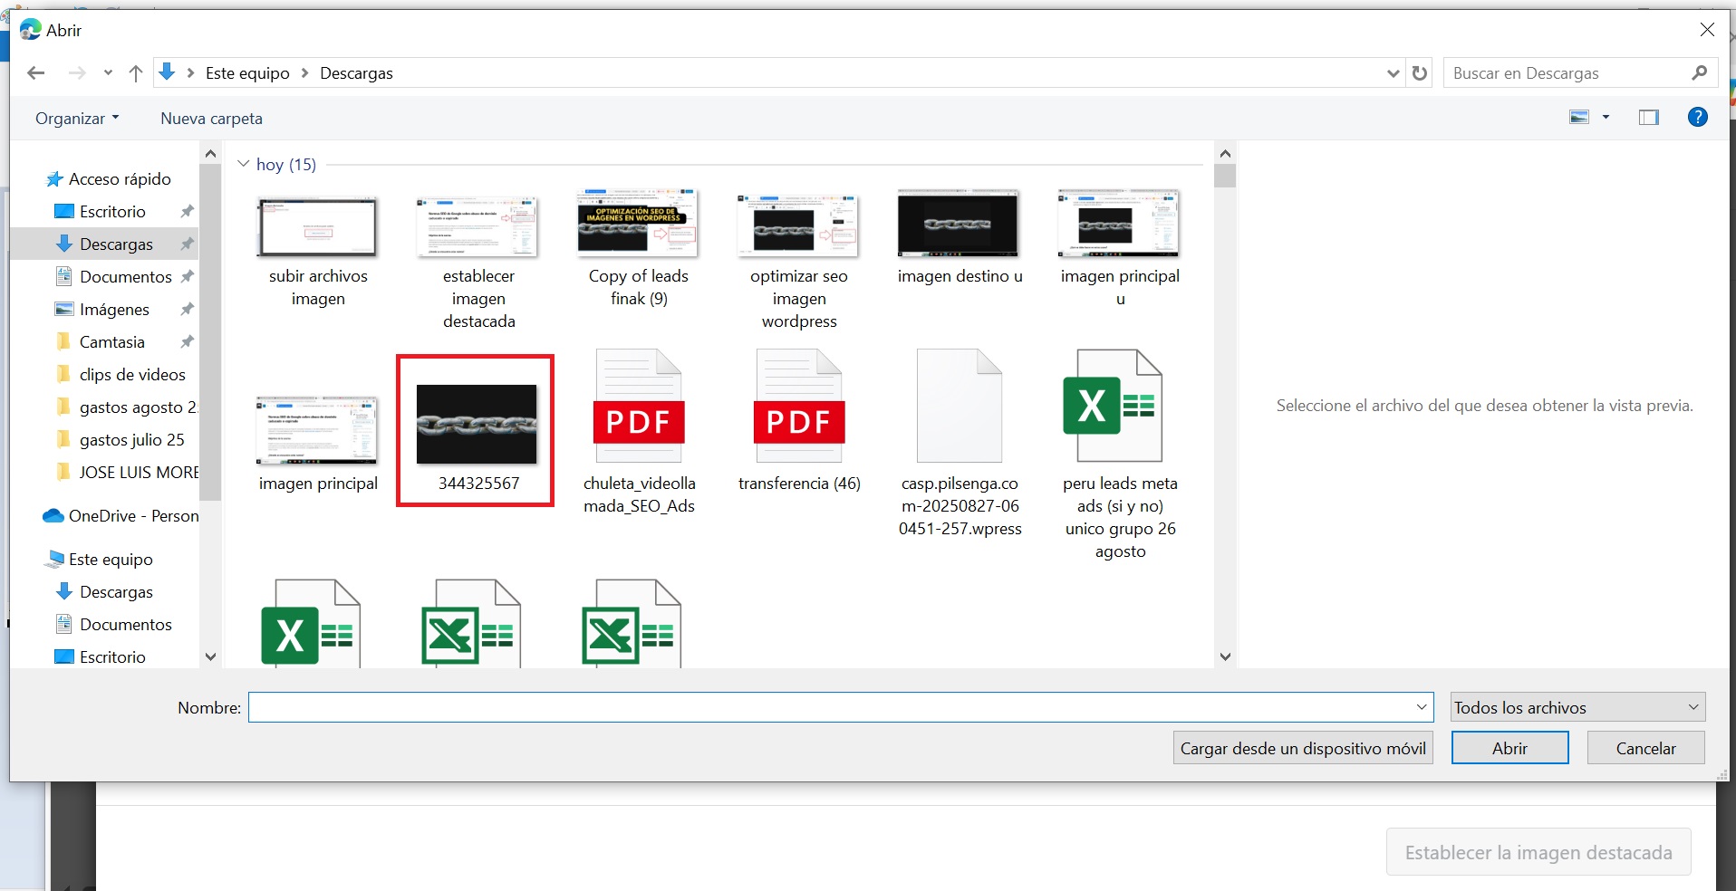1736x891 pixels.
Task: Open Documentos under Acceso rápido
Action: 125,277
